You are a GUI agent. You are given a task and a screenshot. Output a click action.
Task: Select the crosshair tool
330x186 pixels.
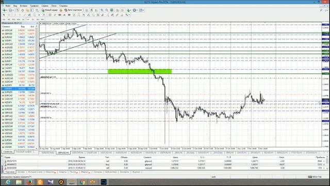tap(9, 15)
